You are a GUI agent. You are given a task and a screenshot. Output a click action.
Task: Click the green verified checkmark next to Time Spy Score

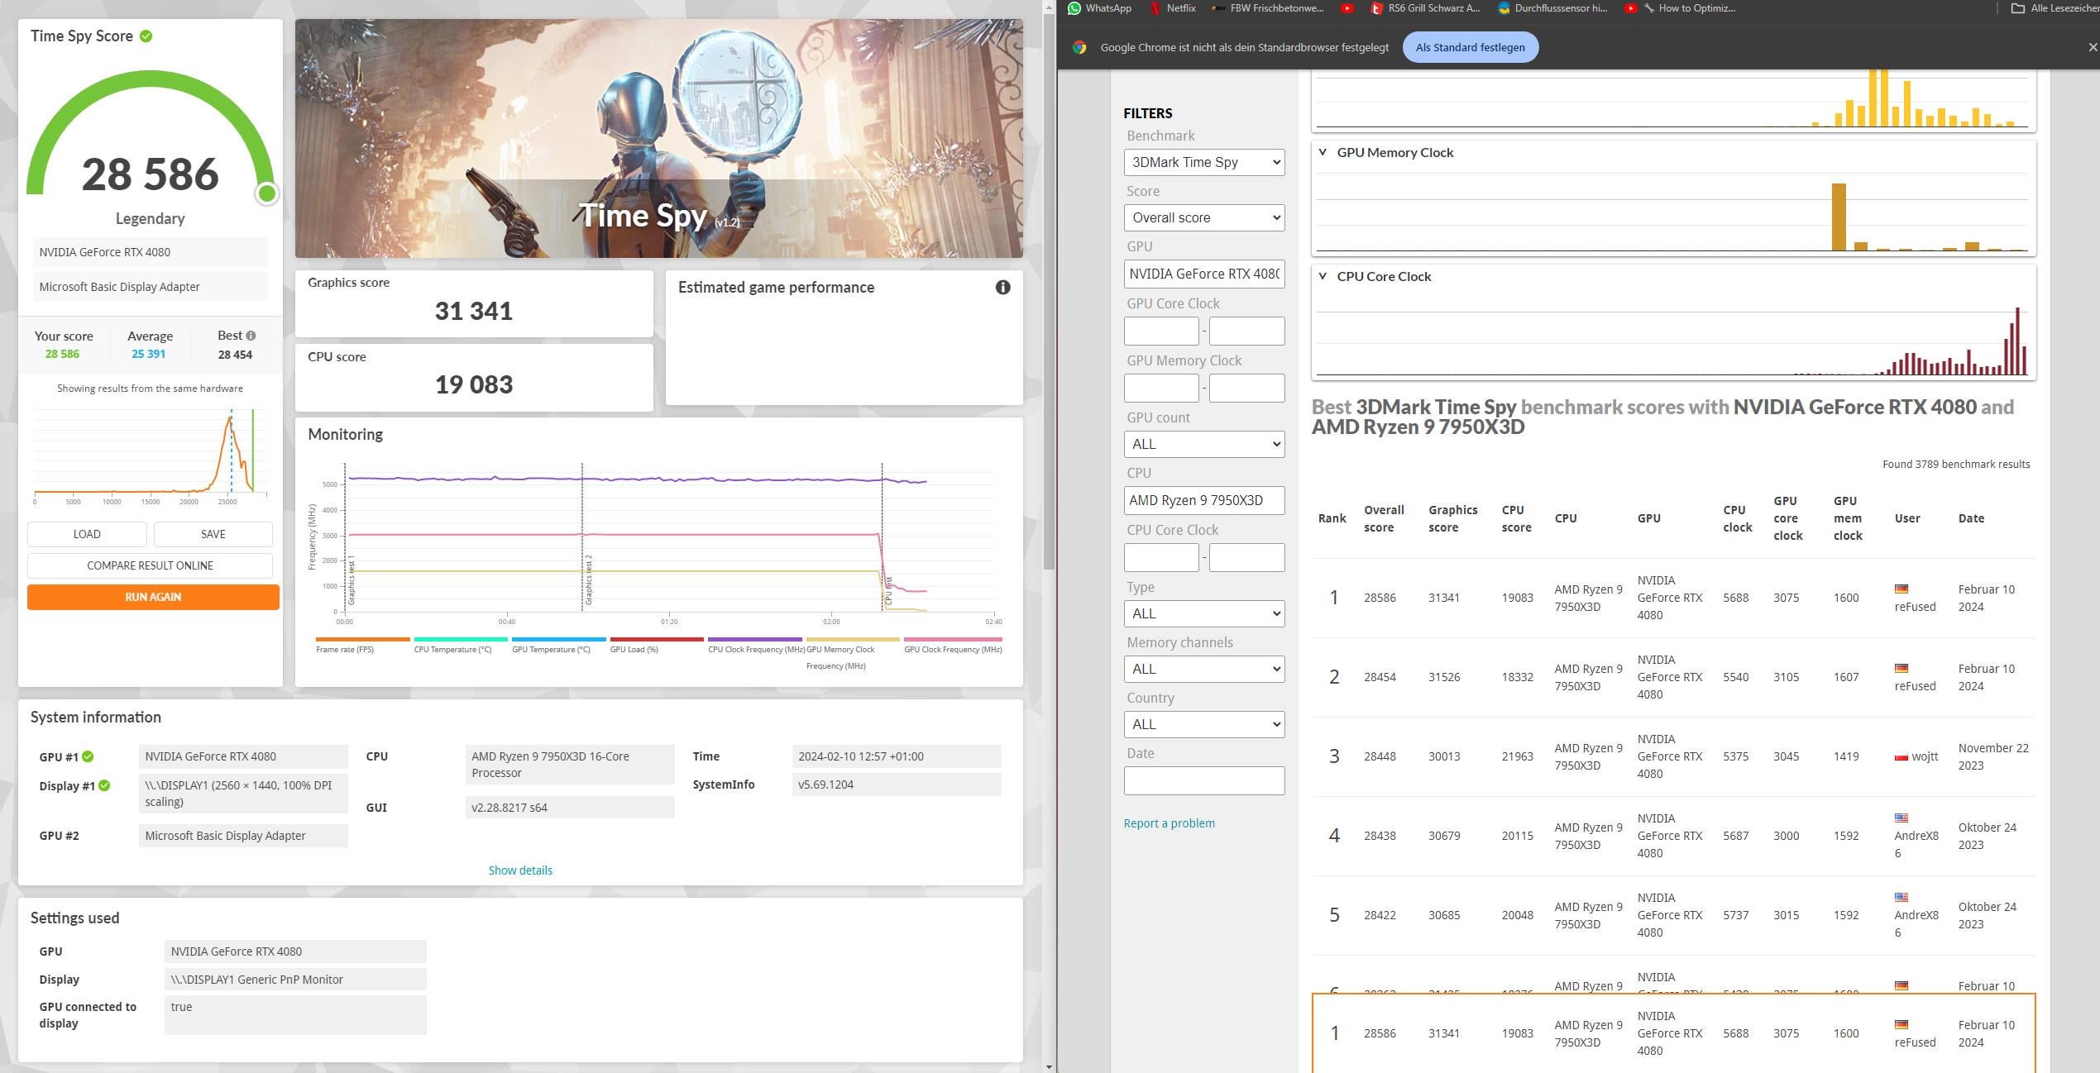coord(146,36)
